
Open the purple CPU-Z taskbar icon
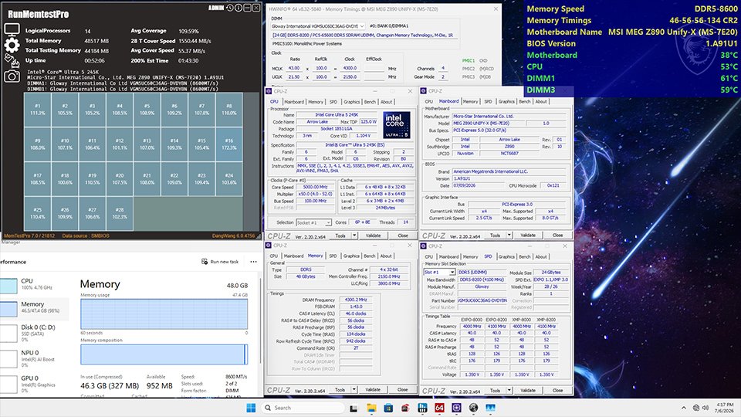coord(456,408)
